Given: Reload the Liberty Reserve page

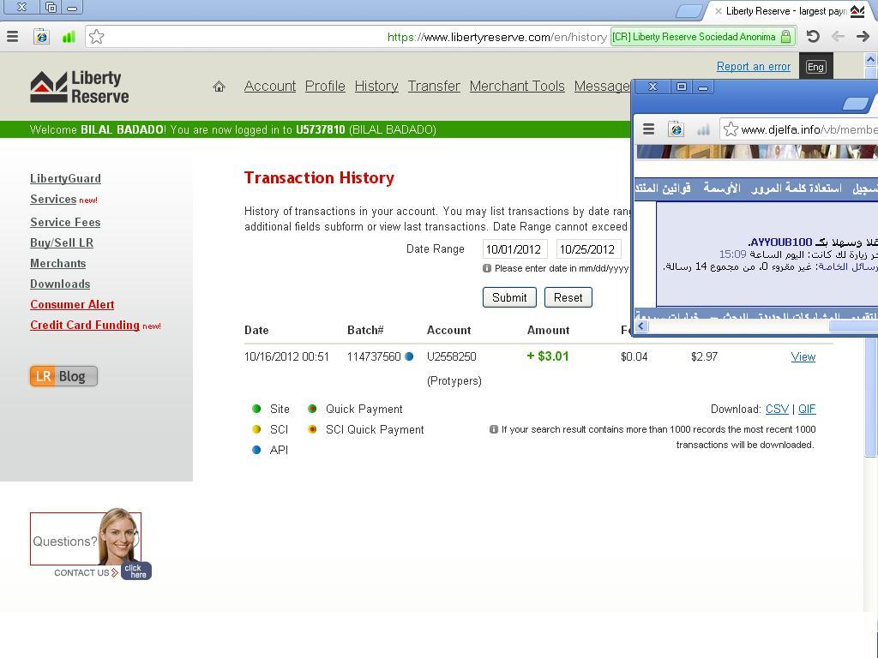Looking at the screenshot, I should point(813,37).
